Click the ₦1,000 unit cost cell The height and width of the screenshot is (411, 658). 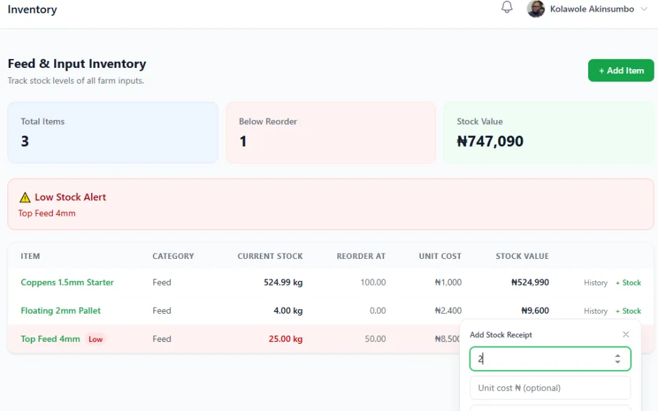(448, 282)
